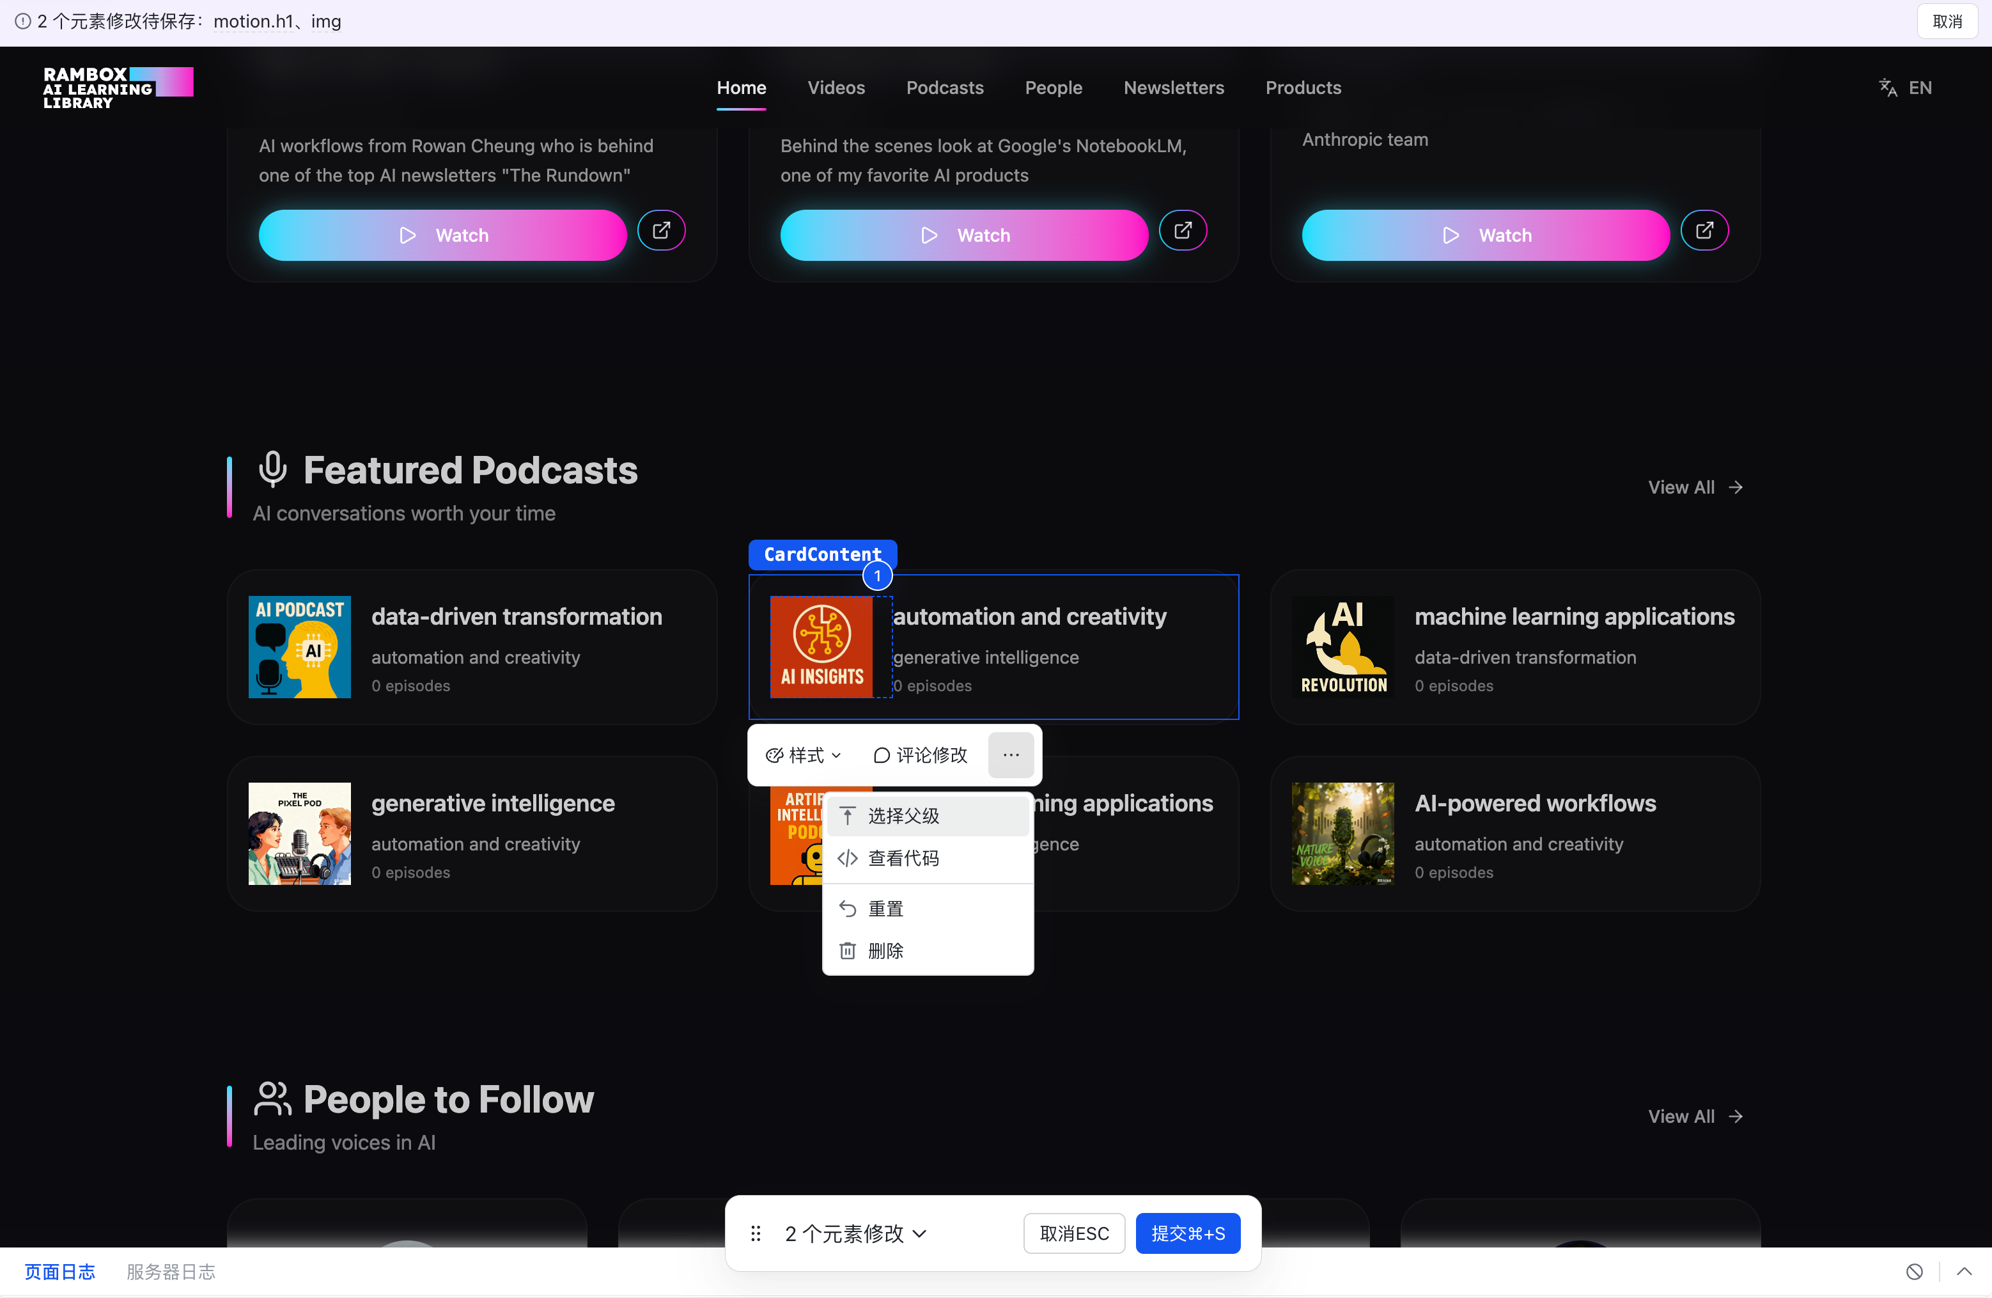
Task: Open external link icon on the Anthropic team card
Action: tap(1704, 230)
